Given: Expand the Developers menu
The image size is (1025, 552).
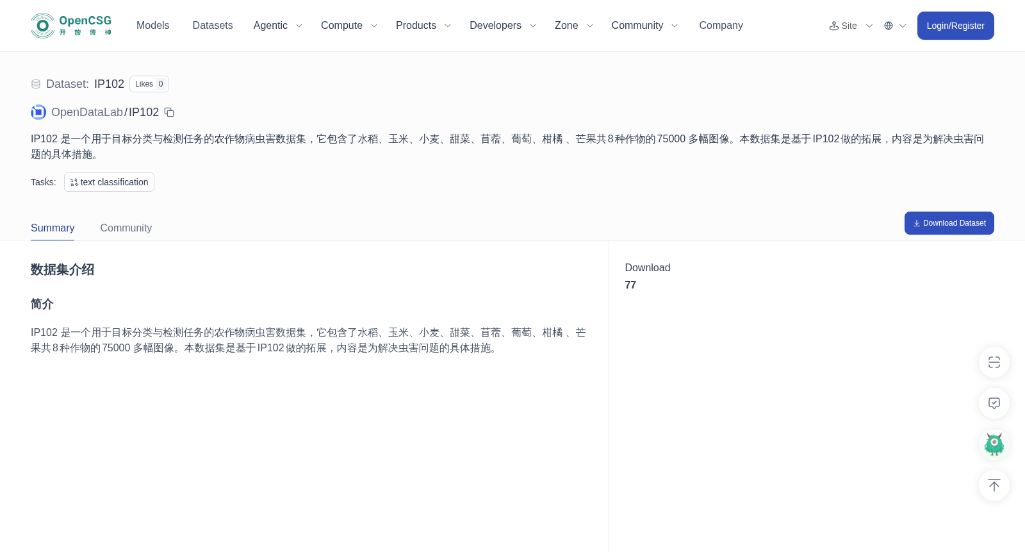Looking at the screenshot, I should click(503, 26).
